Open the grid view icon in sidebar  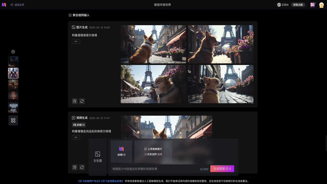(x=13, y=120)
